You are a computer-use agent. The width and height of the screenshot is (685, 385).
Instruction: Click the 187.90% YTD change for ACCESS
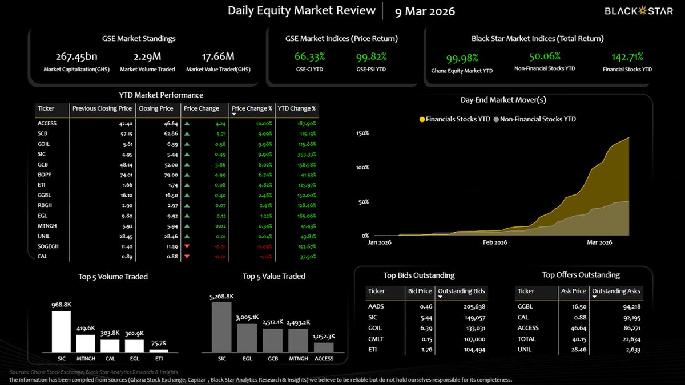point(306,123)
